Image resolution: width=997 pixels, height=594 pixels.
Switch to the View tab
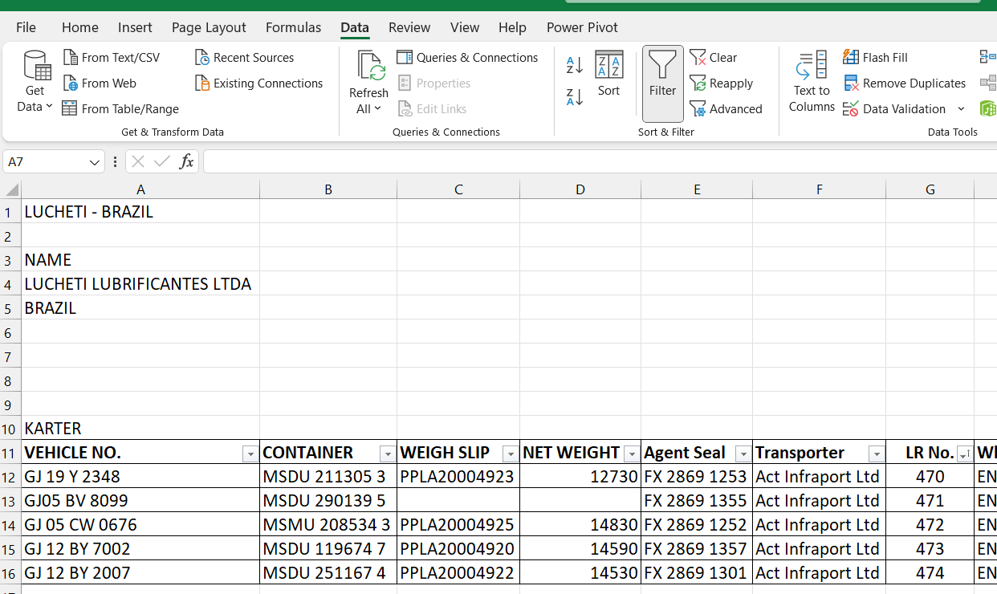465,27
